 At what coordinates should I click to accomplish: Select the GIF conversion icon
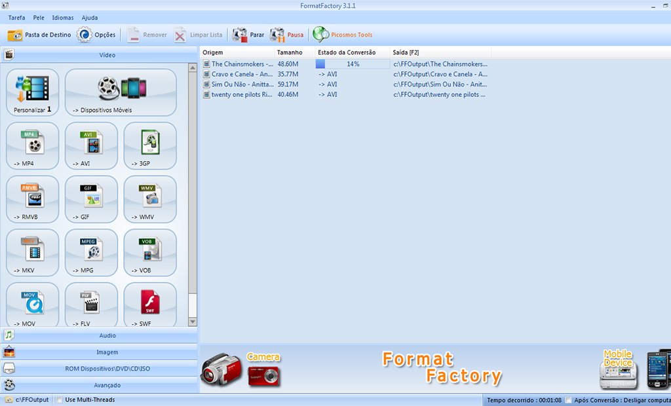point(91,199)
